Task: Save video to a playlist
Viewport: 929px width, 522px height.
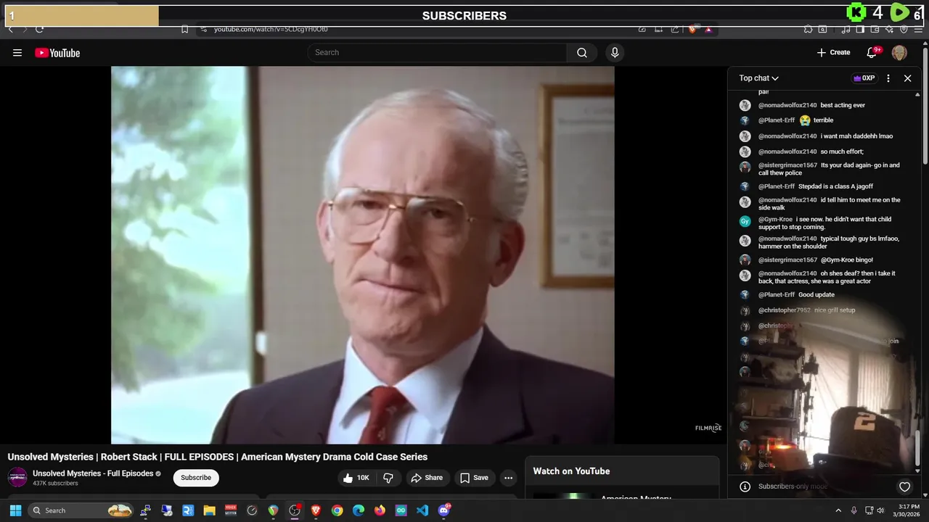Action: (474, 478)
